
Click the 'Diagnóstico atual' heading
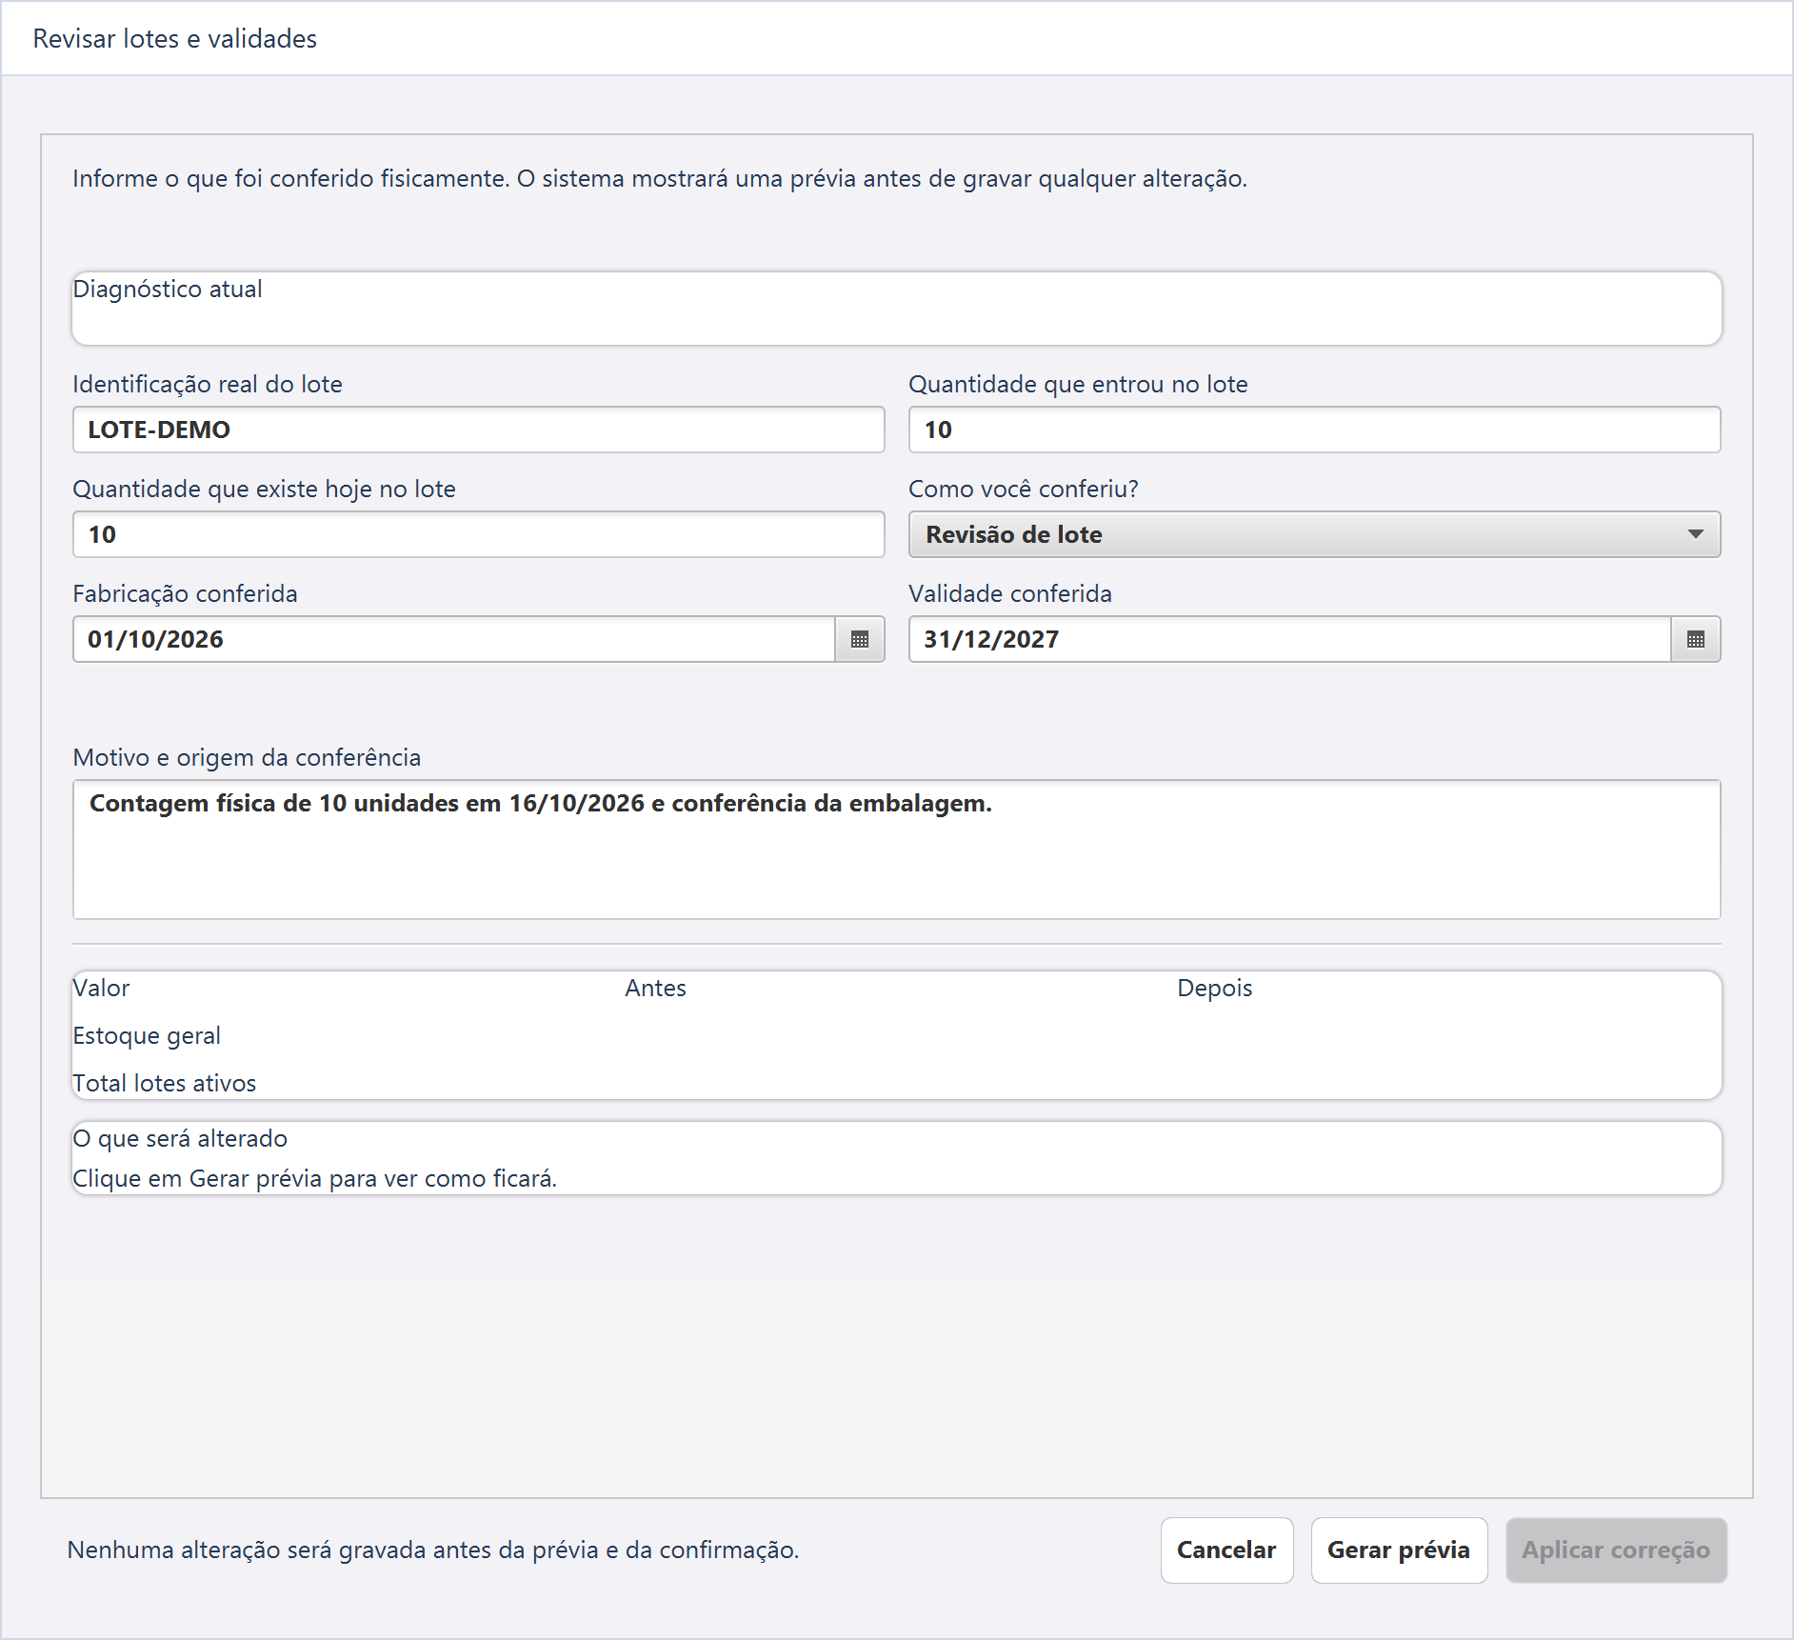click(168, 289)
